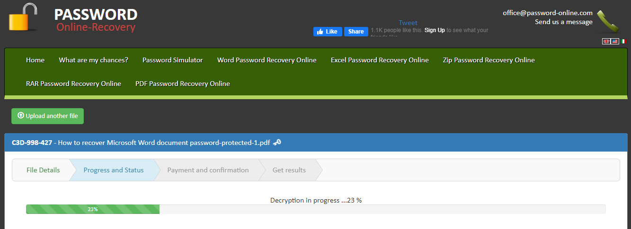Select the Payment and confirmation step tab

point(208,170)
